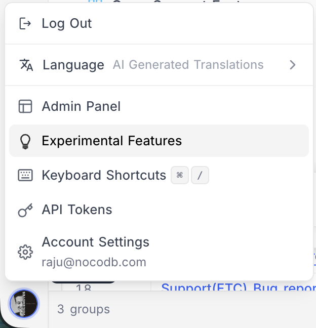Click the Keyboard Shortcuts keyboard icon

[25, 175]
